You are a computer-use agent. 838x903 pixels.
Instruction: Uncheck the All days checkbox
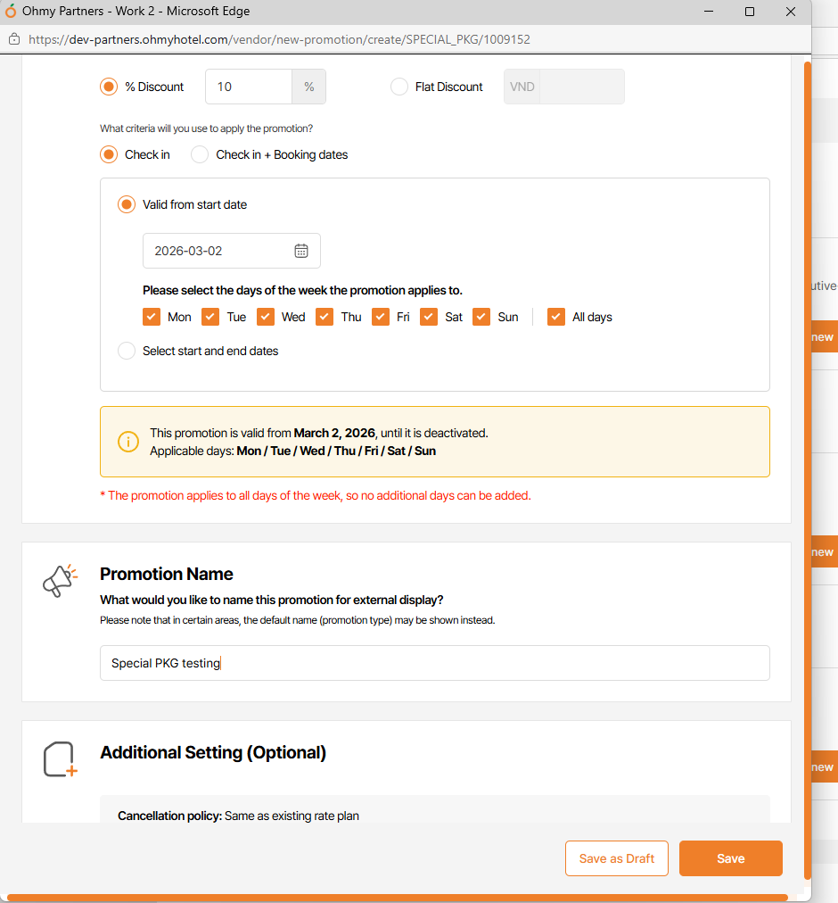(556, 317)
